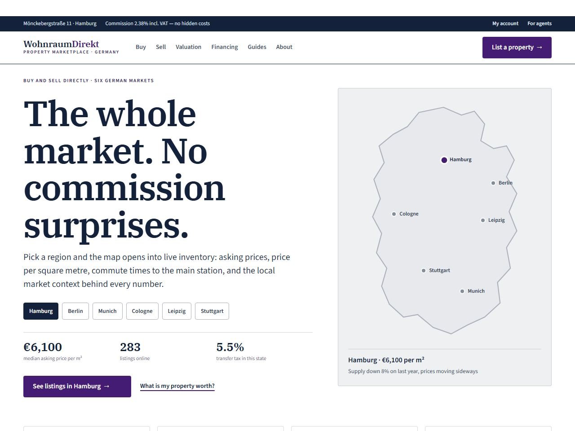Viewport: 575px width, 431px height.
Task: Choose the Leipzig region chip
Action: coord(177,311)
